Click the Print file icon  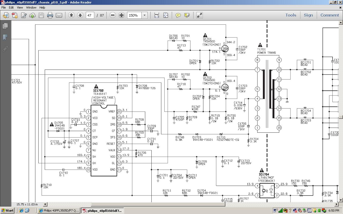(50, 15)
